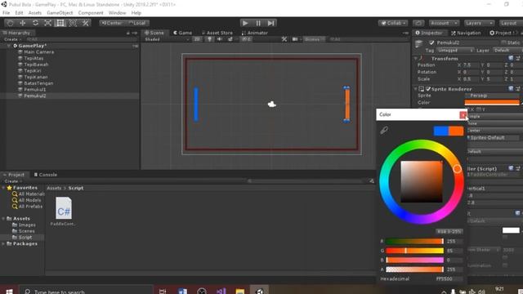This screenshot has width=523, height=294.
Task: Toggle pivot mode Center button
Action: [x=112, y=23]
